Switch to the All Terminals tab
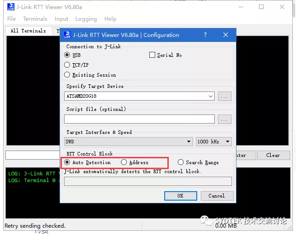Screen dimensions: 296x234 point(28,31)
